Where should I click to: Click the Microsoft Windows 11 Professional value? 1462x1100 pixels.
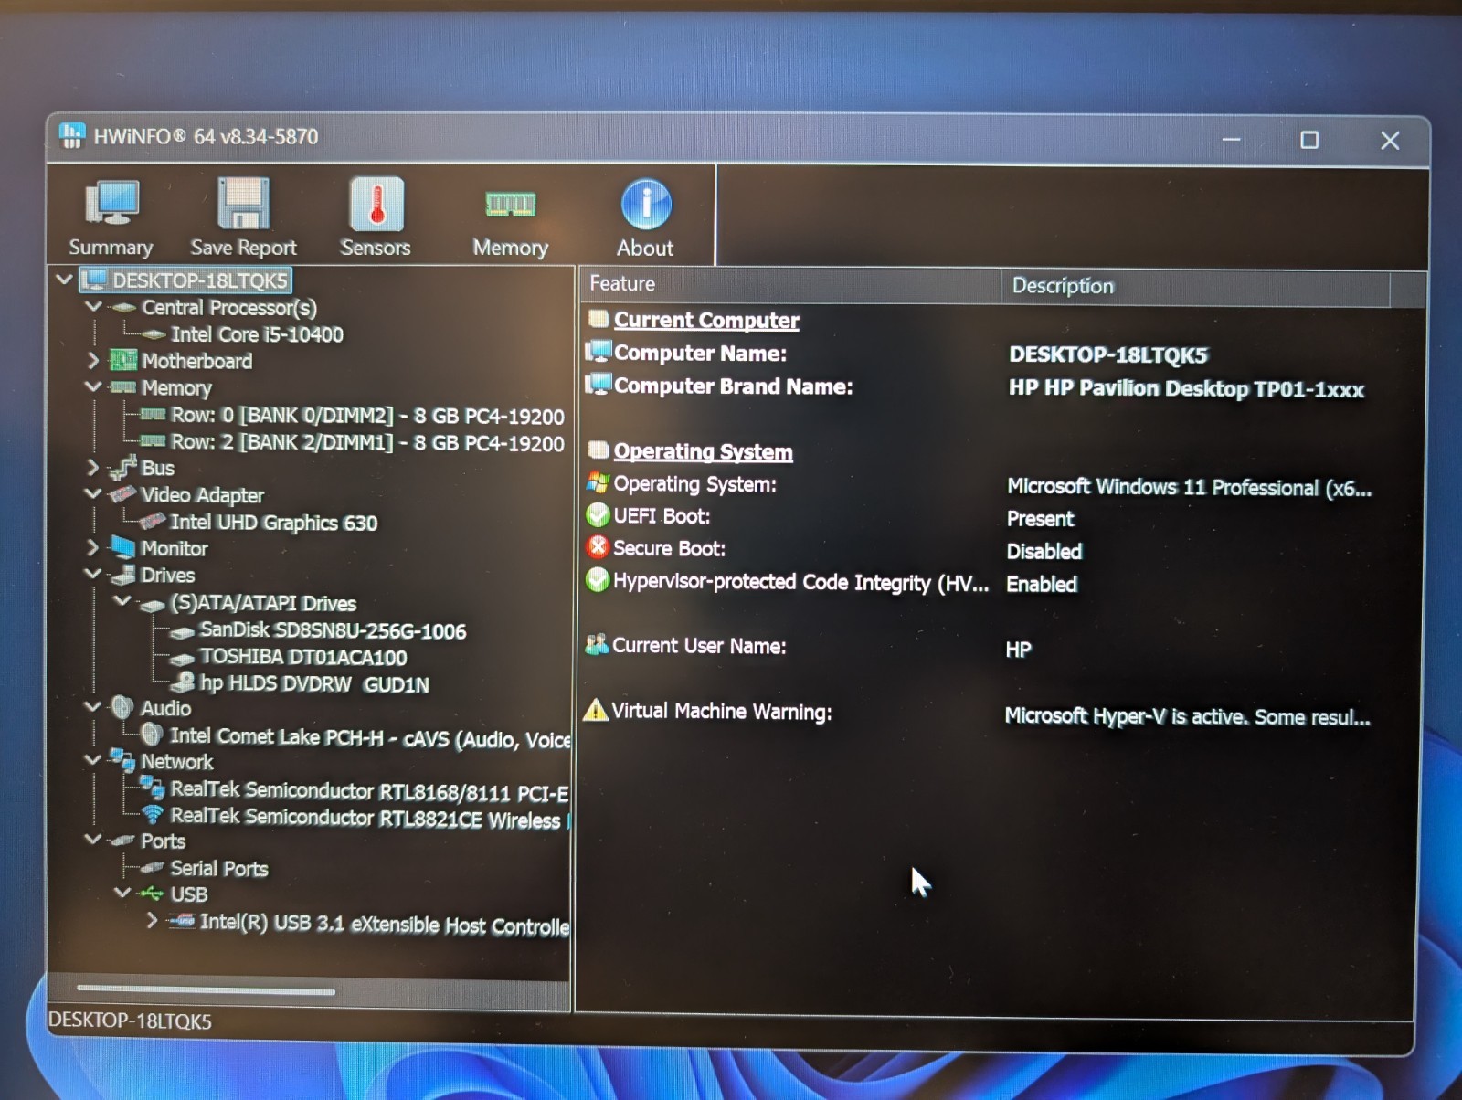pos(1189,487)
